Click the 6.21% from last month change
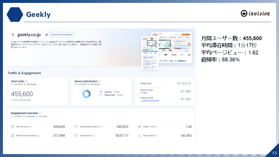This screenshot has width=279, height=157. tap(21, 100)
